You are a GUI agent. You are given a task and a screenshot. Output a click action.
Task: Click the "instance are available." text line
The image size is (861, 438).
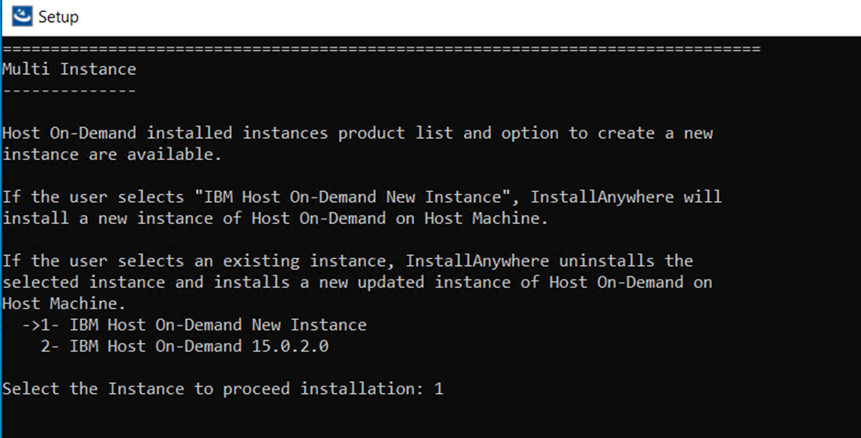[112, 155]
